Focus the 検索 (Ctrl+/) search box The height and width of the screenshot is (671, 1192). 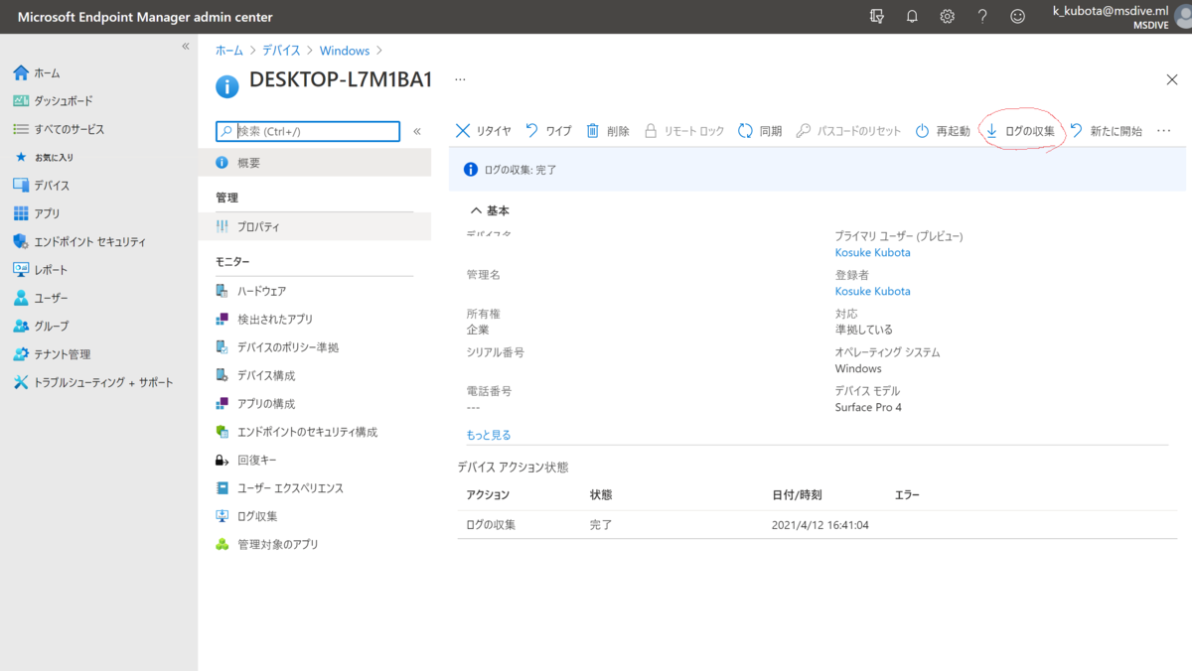click(308, 131)
